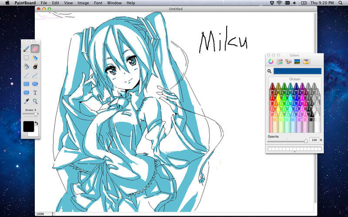Click the white background color swatch
The width and height of the screenshot is (348, 217).
click(x=36, y=134)
